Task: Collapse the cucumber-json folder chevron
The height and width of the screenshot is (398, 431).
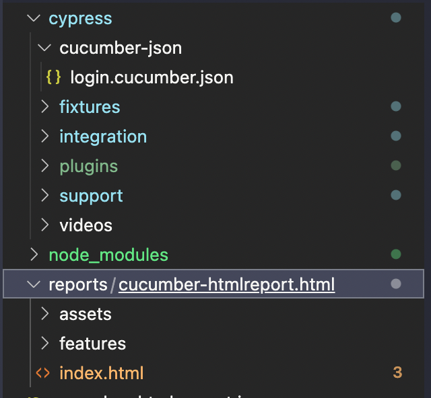Action: pos(44,48)
